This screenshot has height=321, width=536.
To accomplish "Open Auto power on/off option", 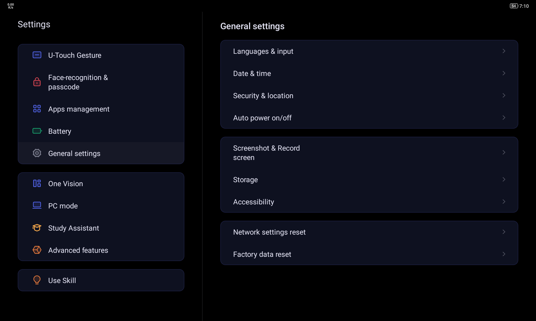I will 262,118.
